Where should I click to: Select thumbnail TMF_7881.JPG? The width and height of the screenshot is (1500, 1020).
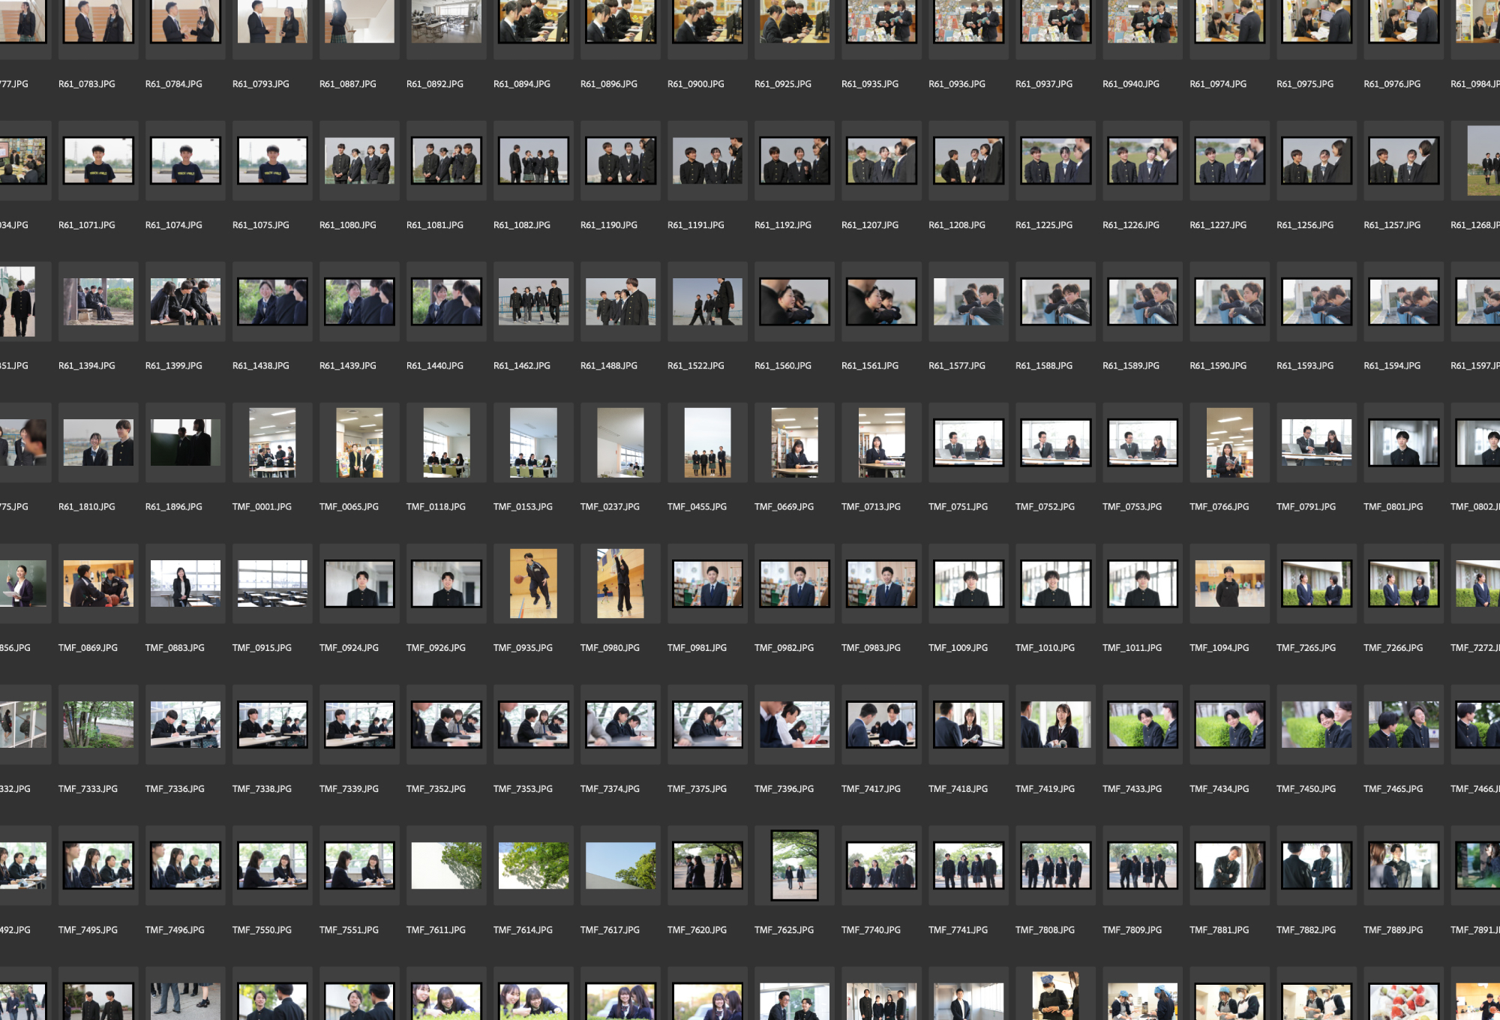coord(1229,865)
